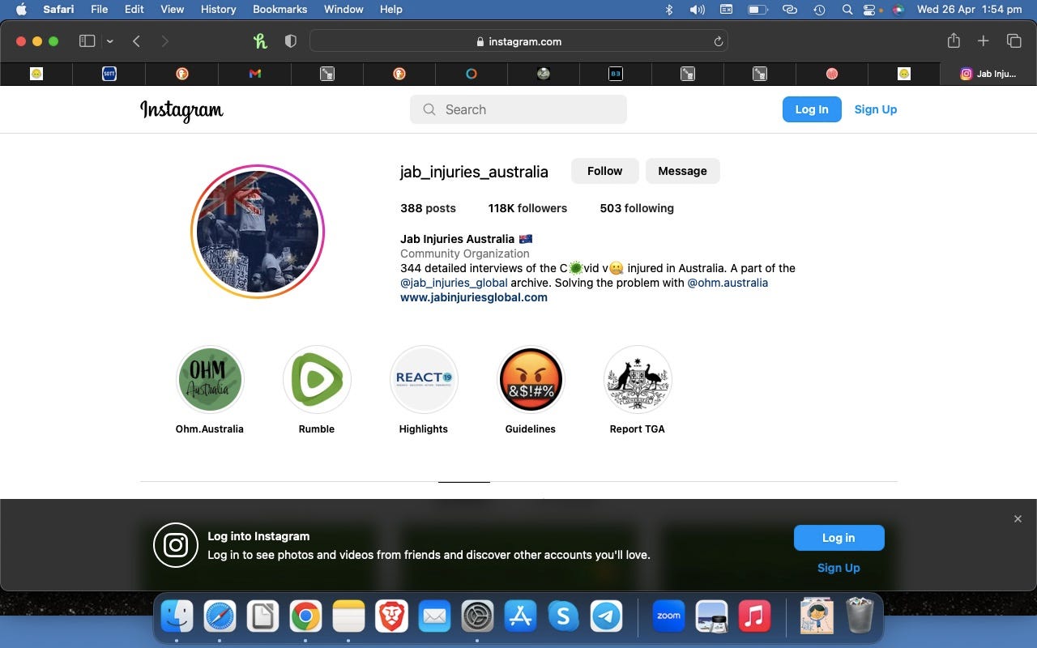Open the profile picture story ring
The height and width of the screenshot is (648, 1037).
click(x=258, y=232)
